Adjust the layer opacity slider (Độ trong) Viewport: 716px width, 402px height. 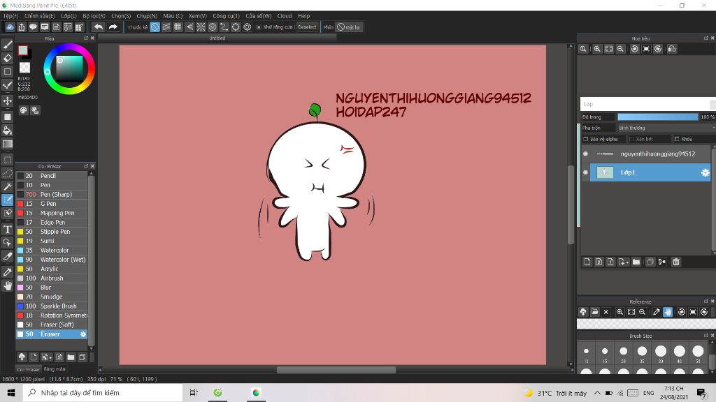(x=657, y=117)
